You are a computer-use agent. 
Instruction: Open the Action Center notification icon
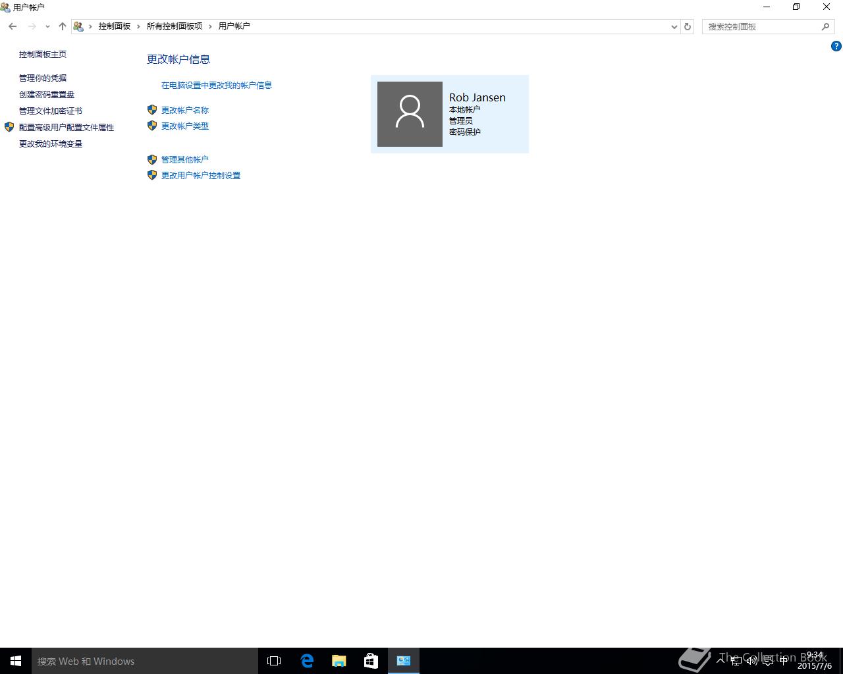click(x=768, y=661)
